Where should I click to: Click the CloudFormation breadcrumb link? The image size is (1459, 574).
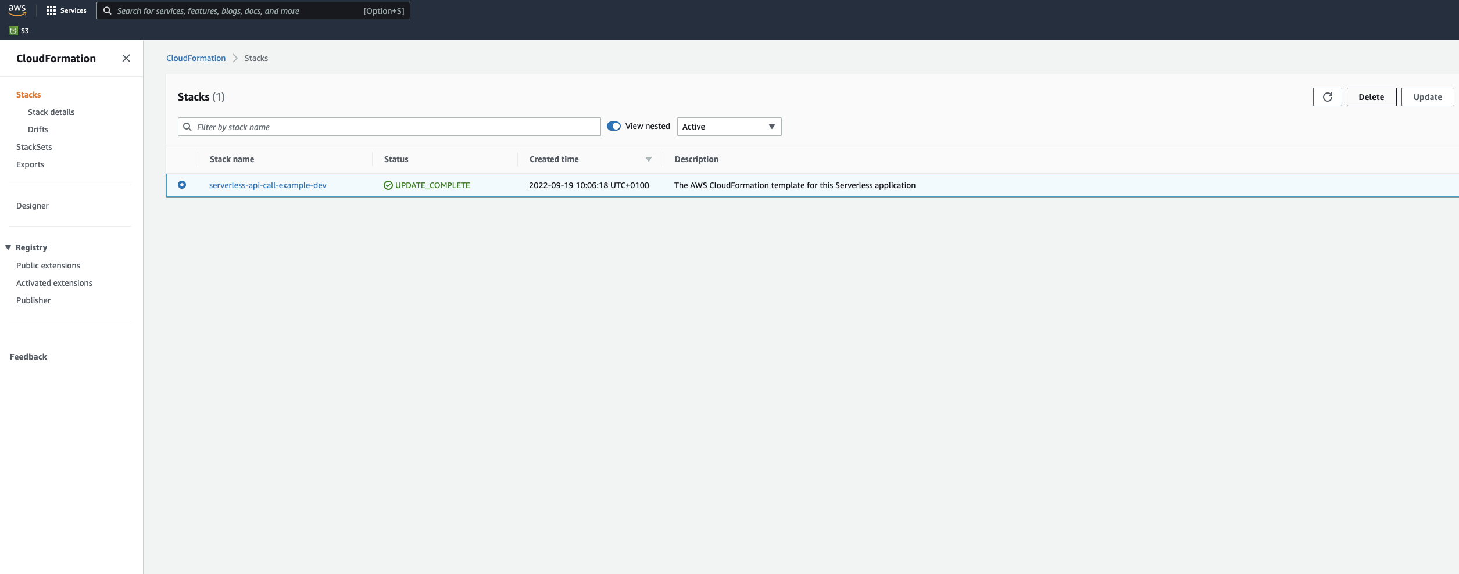click(x=196, y=58)
